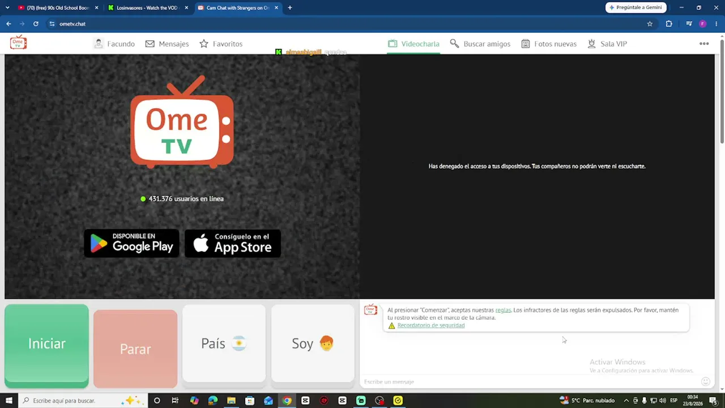
Task: Open the Mail app in taskbar
Action: pos(268,401)
